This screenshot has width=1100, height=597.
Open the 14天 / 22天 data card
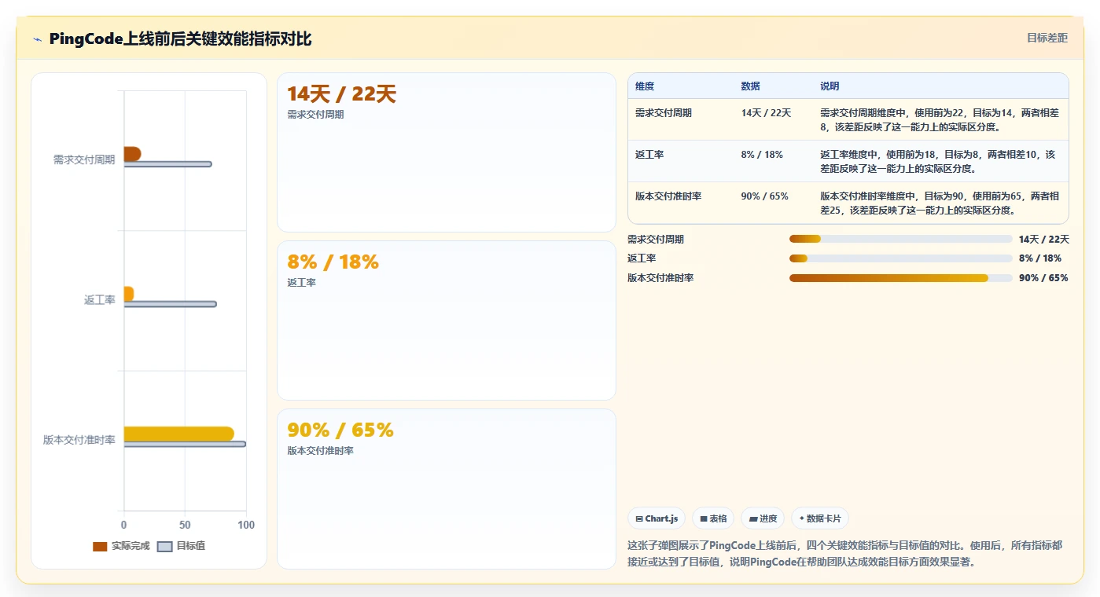pos(447,152)
